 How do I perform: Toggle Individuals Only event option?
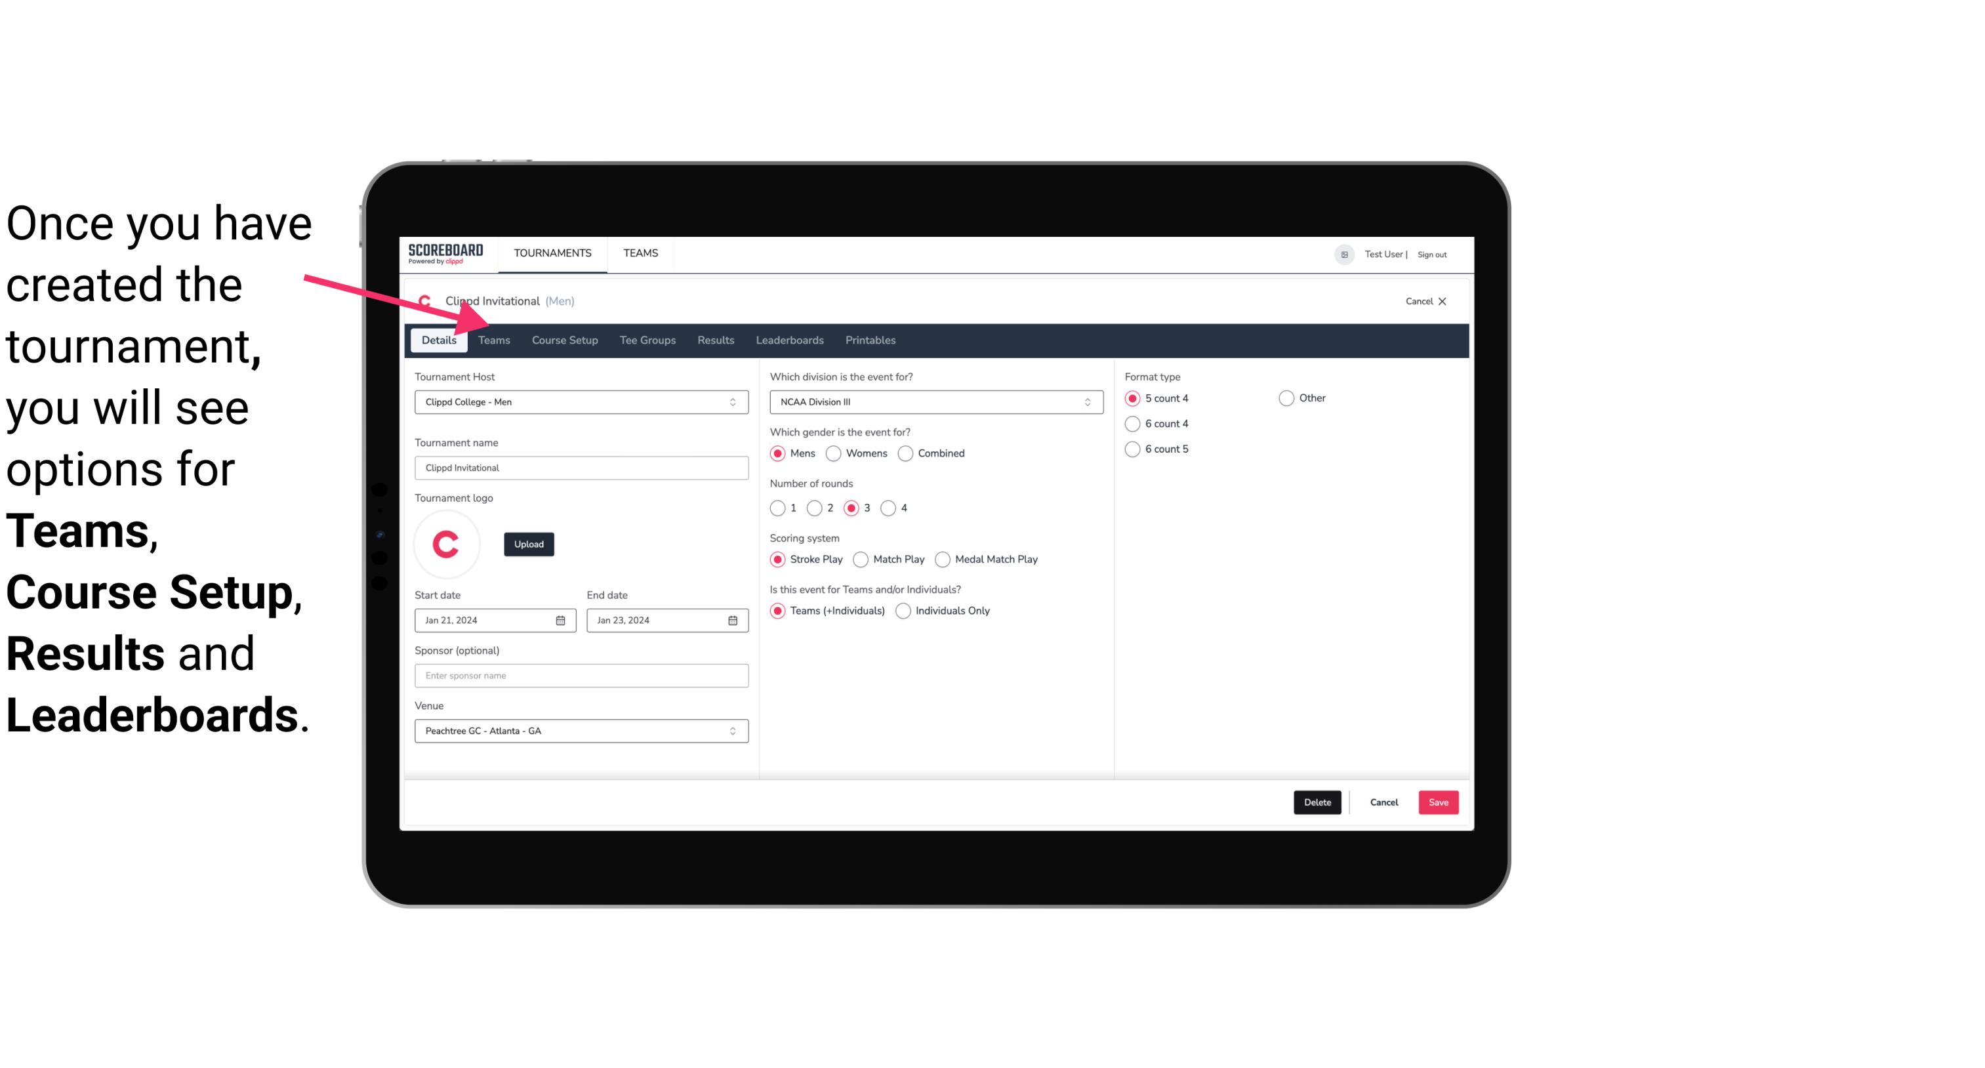click(903, 610)
